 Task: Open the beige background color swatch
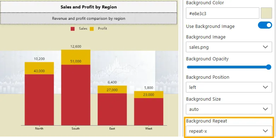[x=266, y=13]
